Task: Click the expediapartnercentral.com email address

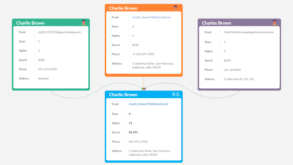Action: point(248,32)
